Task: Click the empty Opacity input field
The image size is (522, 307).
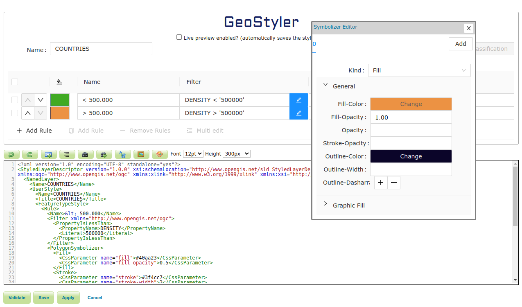Action: (x=411, y=130)
